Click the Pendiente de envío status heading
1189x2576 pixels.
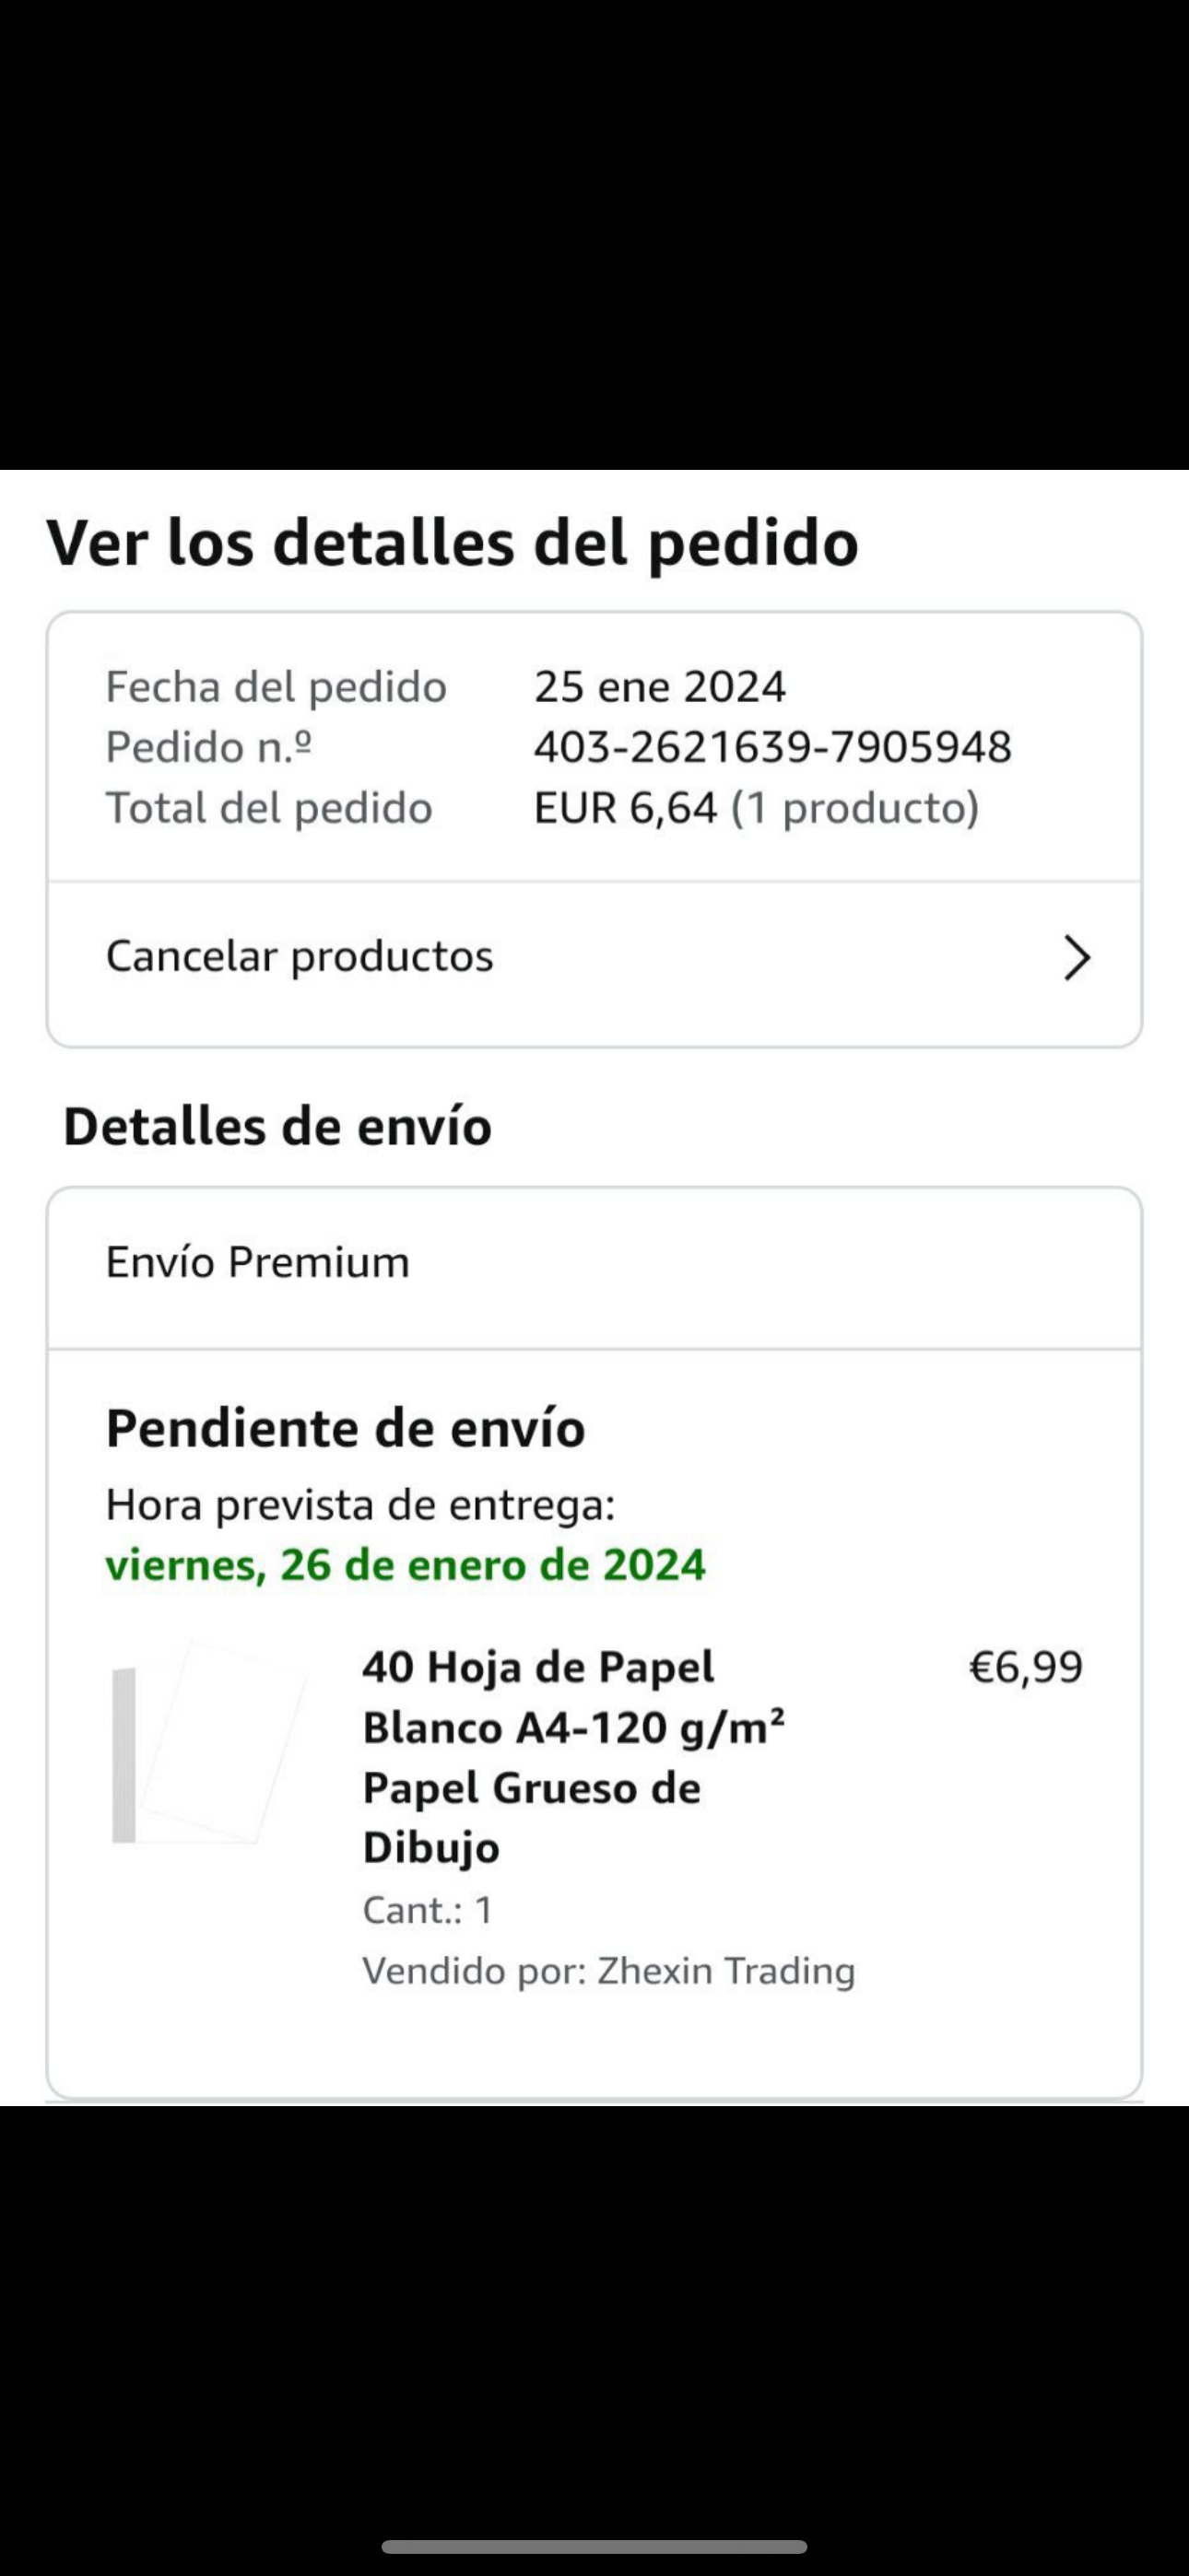click(x=346, y=1428)
